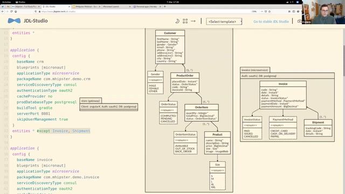Click the right-arrow icon in JDL-Studio header
Screen dimensions: 345x194
[x=193, y=21]
